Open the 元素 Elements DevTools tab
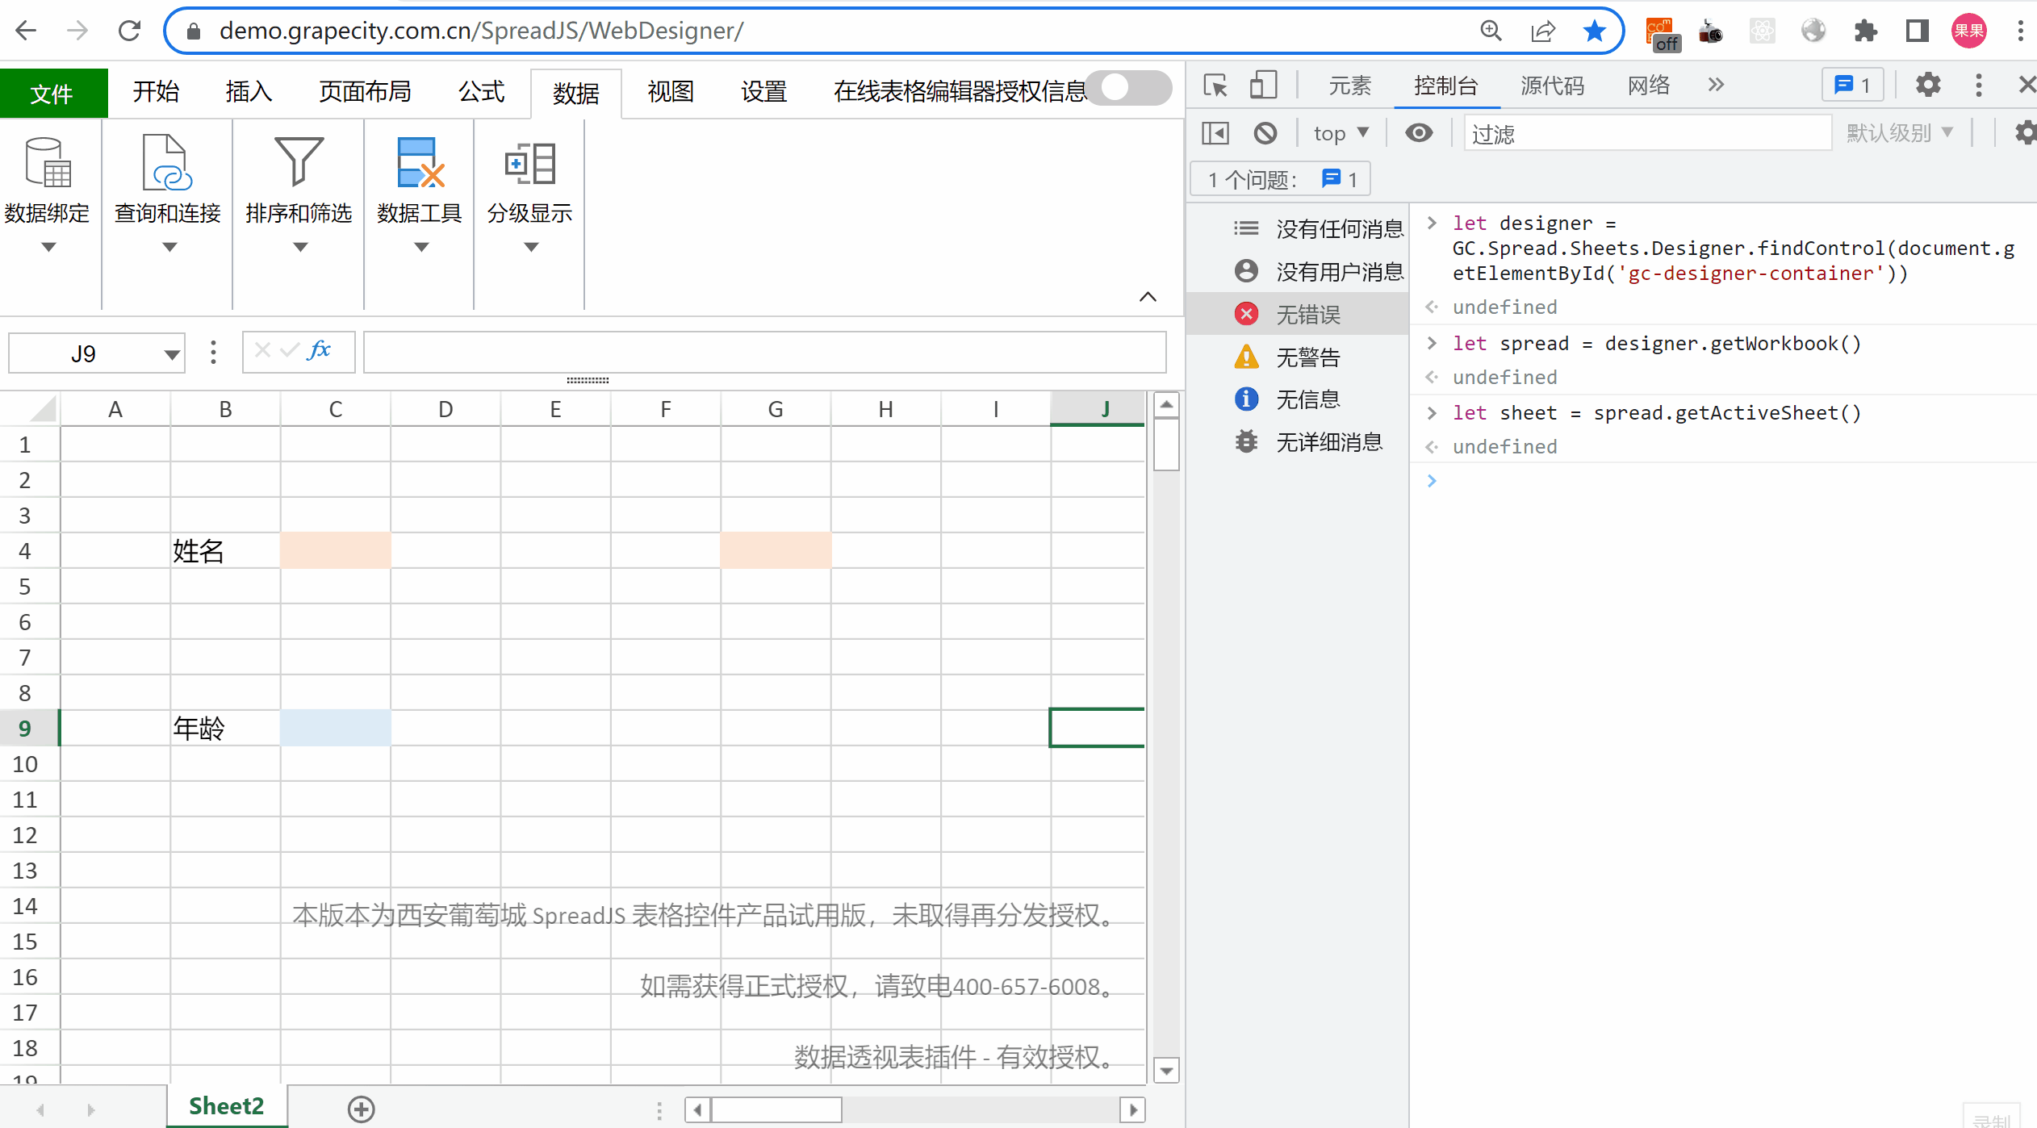Viewport: 2037px width, 1128px height. click(x=1349, y=85)
